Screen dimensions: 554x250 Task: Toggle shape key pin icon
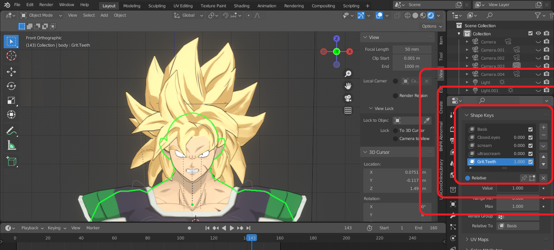click(x=524, y=178)
